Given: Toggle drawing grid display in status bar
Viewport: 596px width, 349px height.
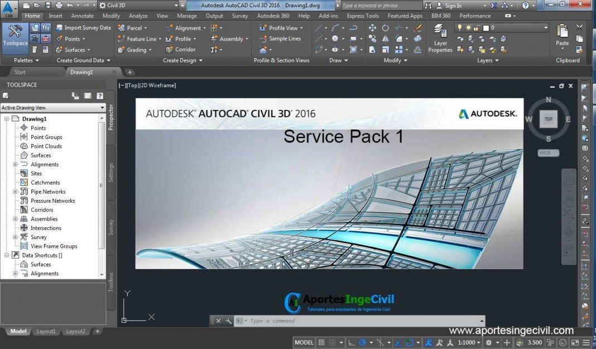Looking at the screenshot, I should 321,342.
